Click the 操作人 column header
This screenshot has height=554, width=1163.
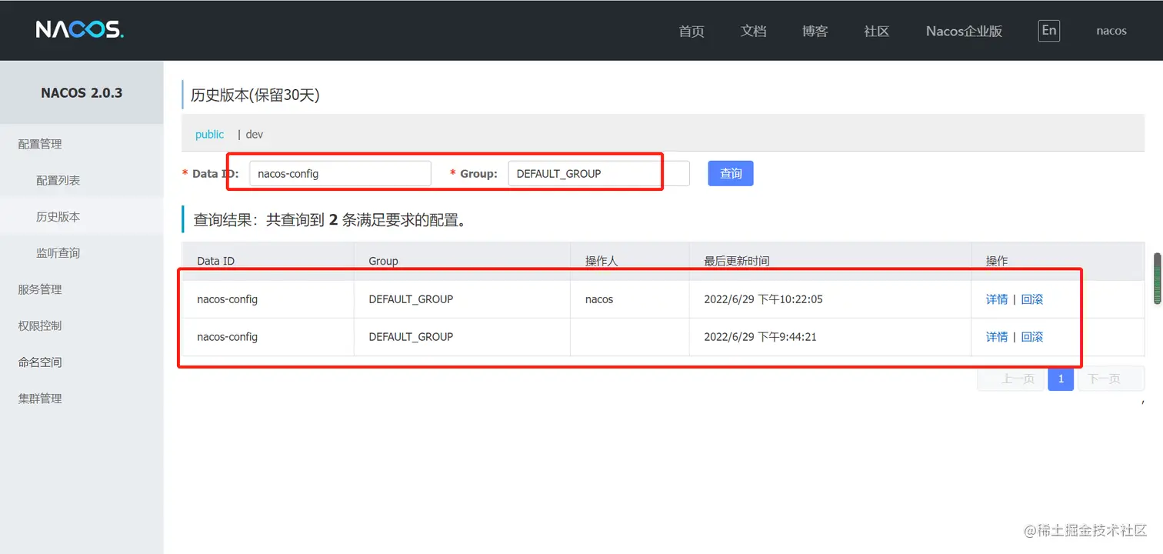pyautogui.click(x=601, y=261)
